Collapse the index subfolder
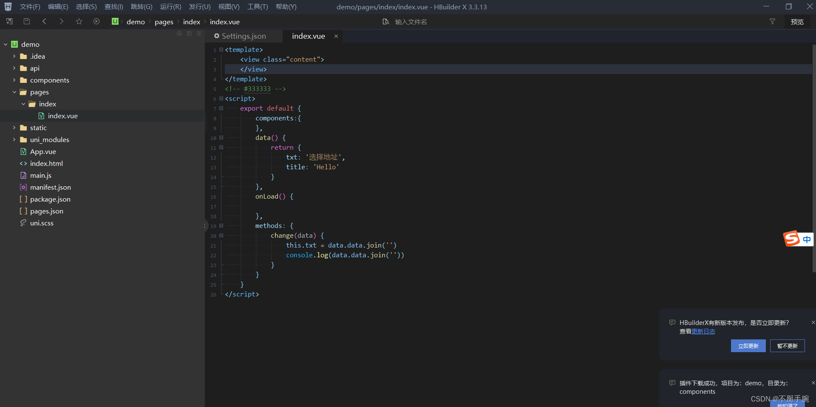The image size is (816, 407). 23,104
